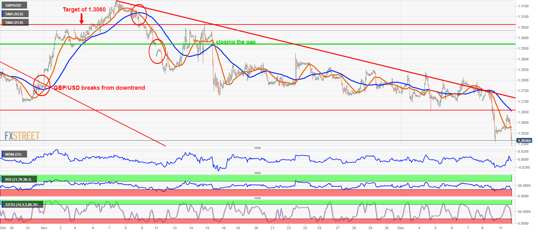Click the red circle at the Nov 9 SMA crossover
The height and width of the screenshot is (232, 538).
click(x=139, y=15)
